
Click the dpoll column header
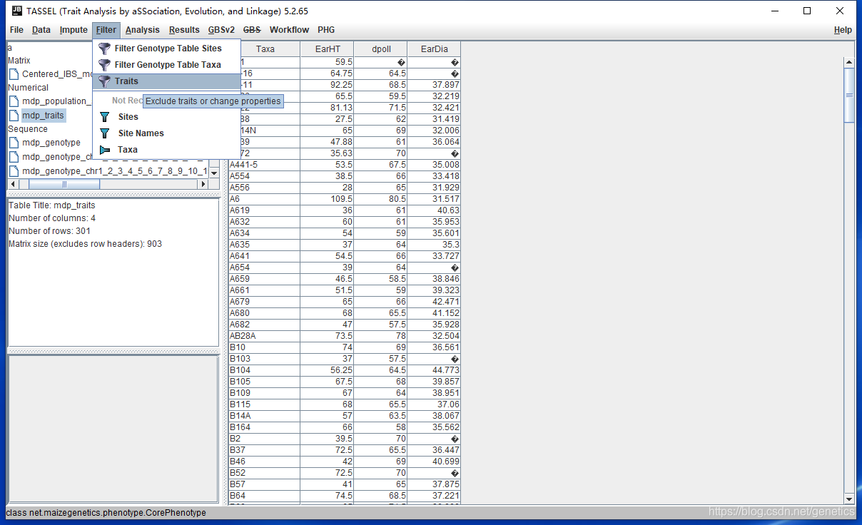point(381,49)
